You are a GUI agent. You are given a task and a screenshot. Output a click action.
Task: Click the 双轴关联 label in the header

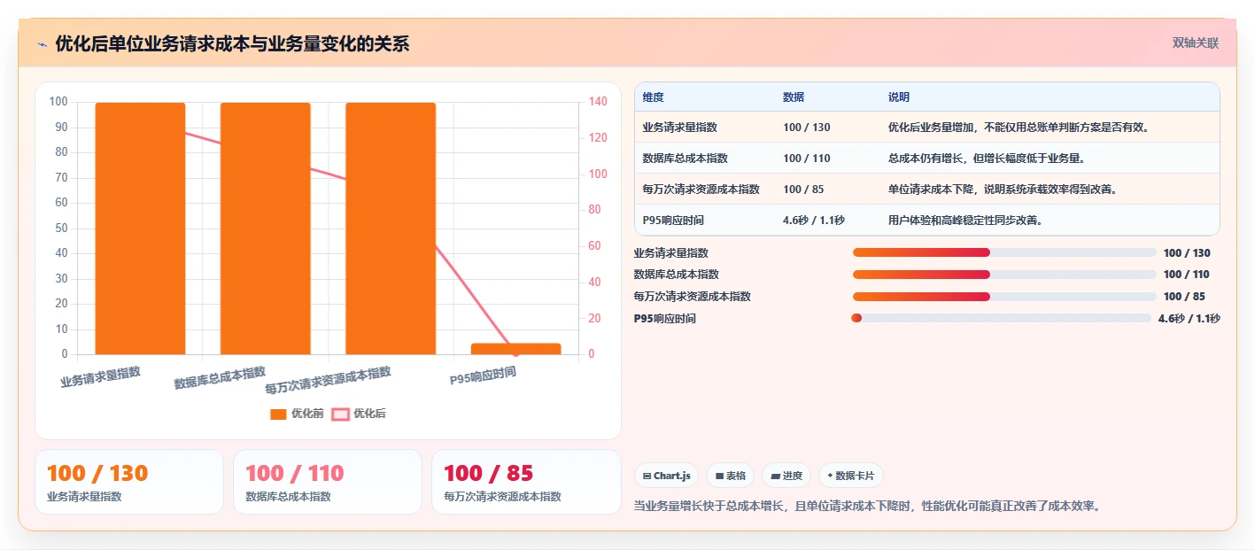pos(1196,43)
